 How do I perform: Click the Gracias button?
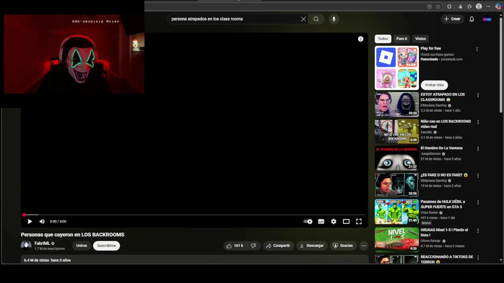(343, 246)
